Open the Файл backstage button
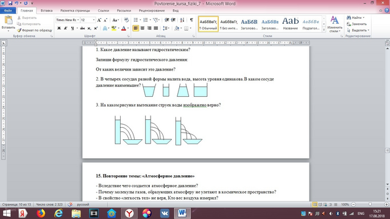390x219 pixels. point(8,11)
